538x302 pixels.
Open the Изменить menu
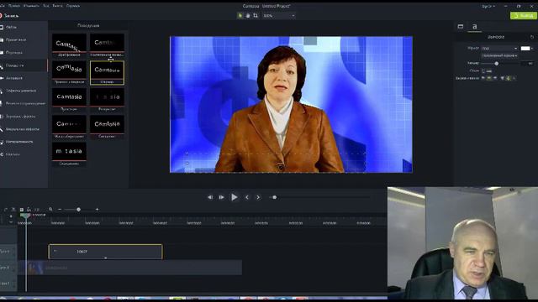[32, 6]
